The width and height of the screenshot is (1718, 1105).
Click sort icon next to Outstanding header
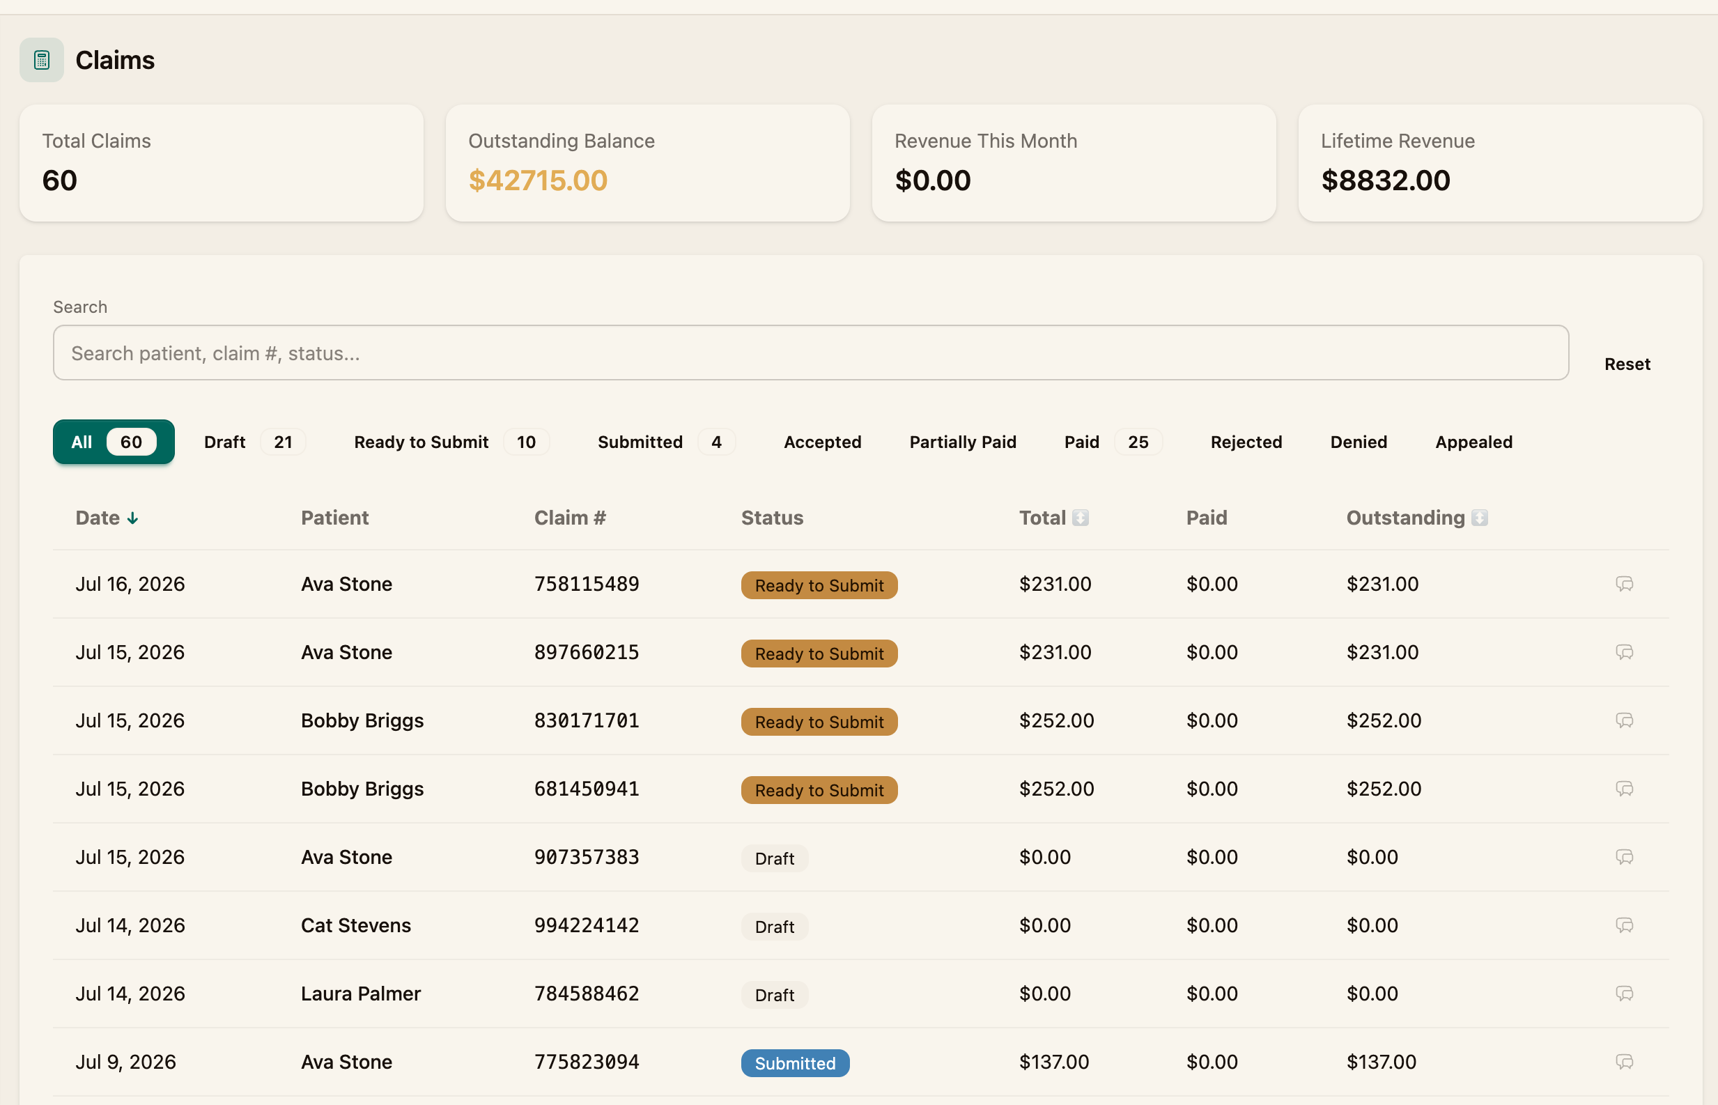tap(1479, 518)
